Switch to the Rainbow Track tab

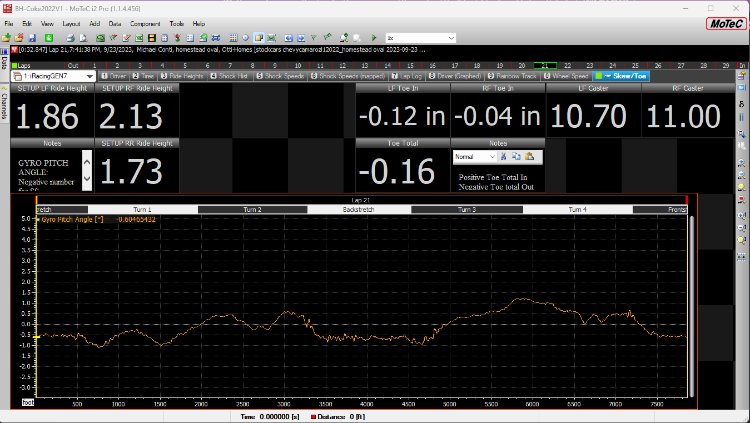coord(512,76)
